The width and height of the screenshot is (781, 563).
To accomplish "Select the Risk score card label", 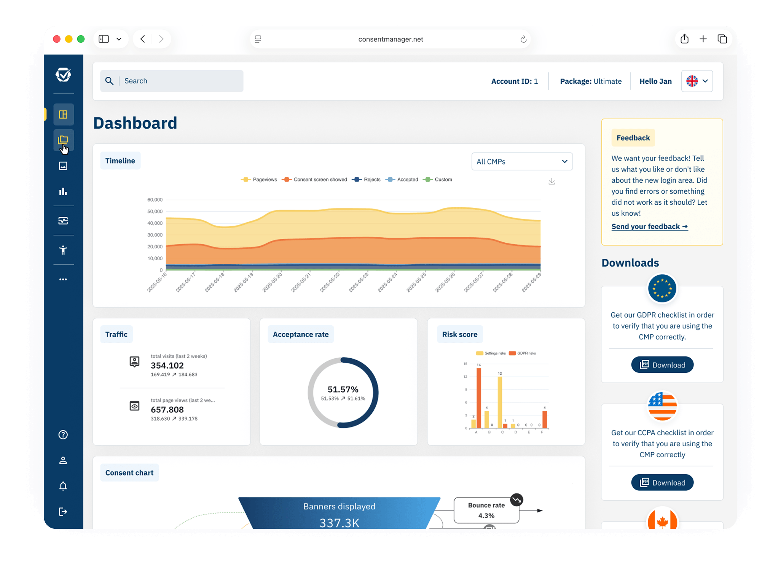I will [x=460, y=334].
